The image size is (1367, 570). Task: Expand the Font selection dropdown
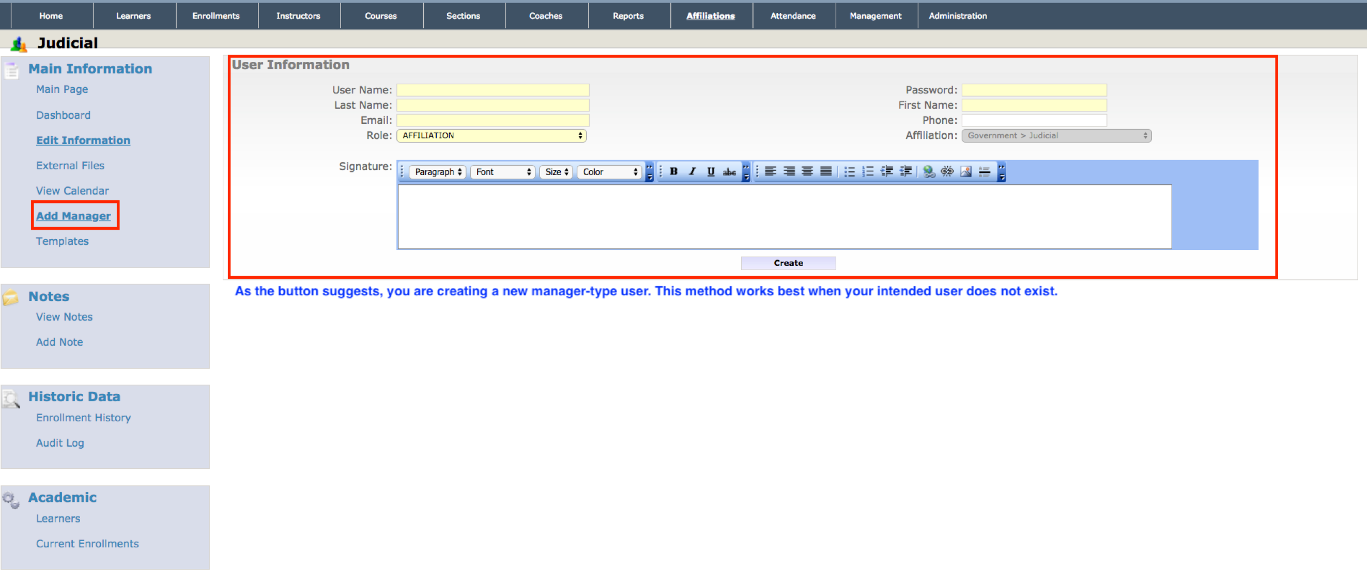click(x=502, y=172)
